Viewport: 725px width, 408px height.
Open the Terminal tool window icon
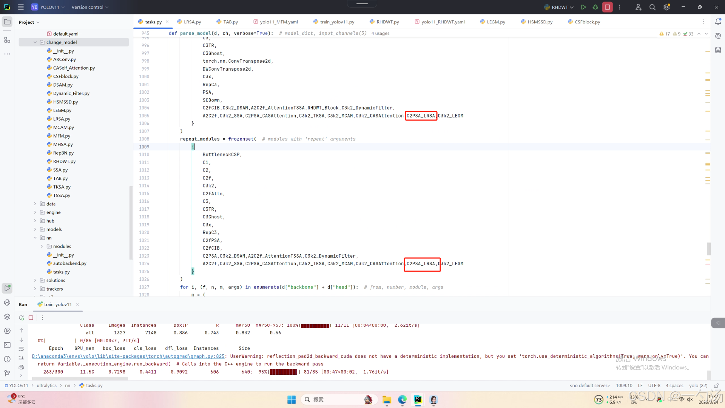pos(7,345)
